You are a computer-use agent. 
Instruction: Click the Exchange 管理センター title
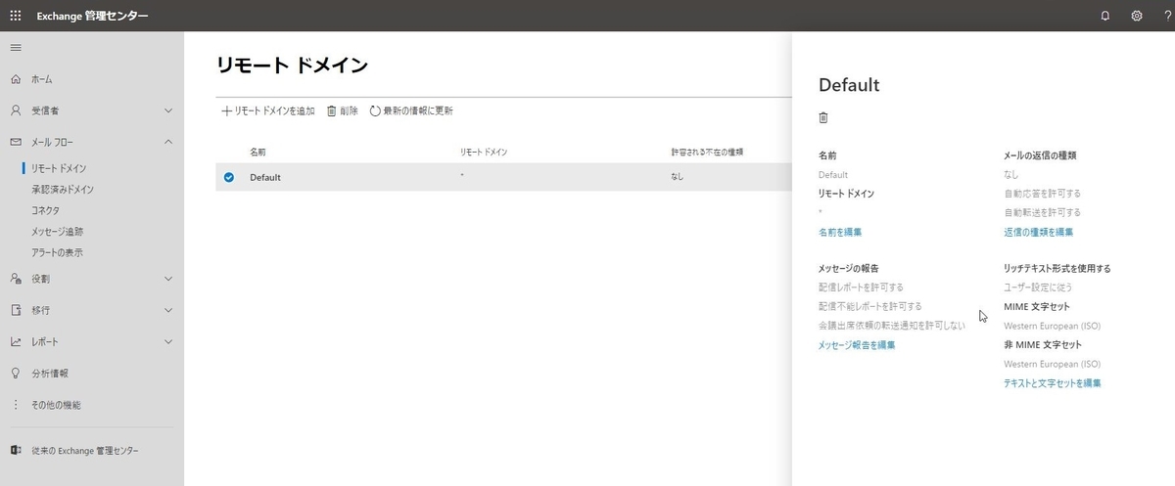click(x=93, y=16)
